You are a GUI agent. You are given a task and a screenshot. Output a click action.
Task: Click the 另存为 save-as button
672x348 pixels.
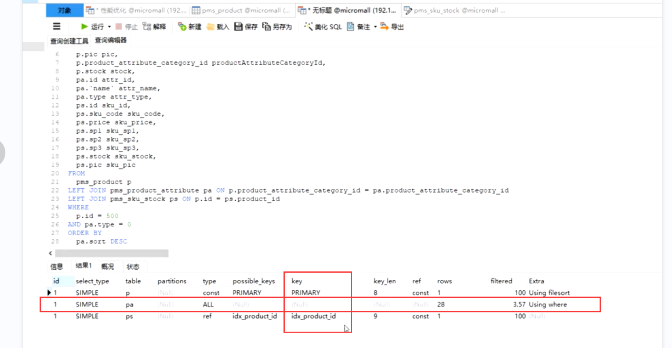click(x=277, y=27)
